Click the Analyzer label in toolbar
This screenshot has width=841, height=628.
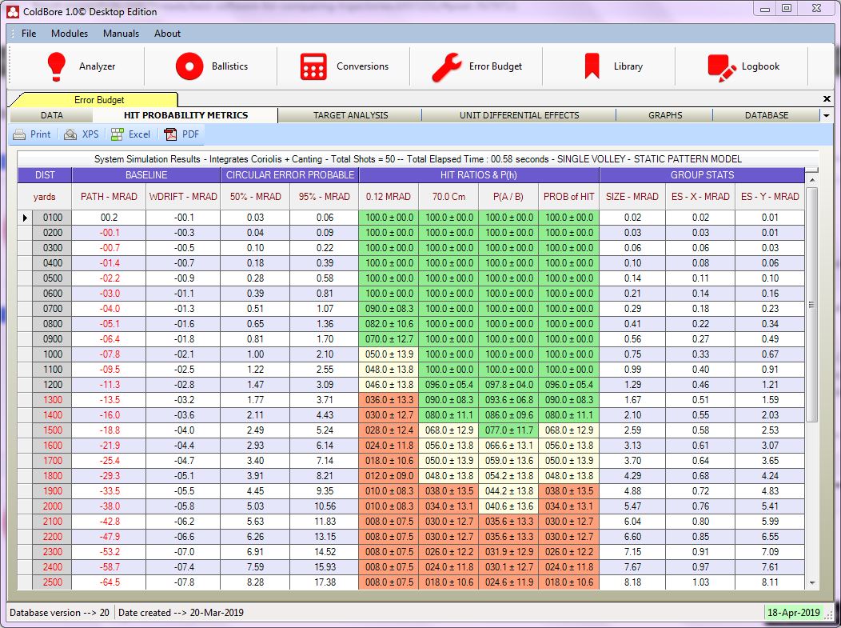pos(97,66)
